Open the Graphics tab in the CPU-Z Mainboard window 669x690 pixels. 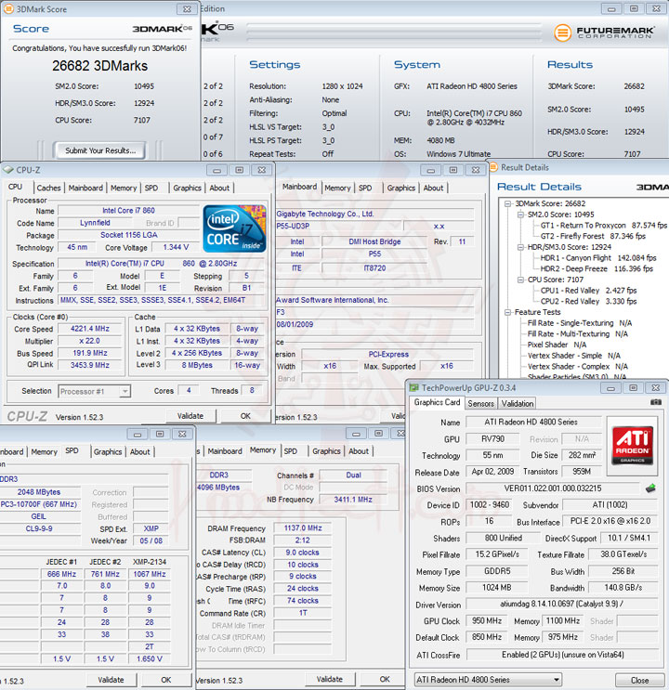click(401, 188)
